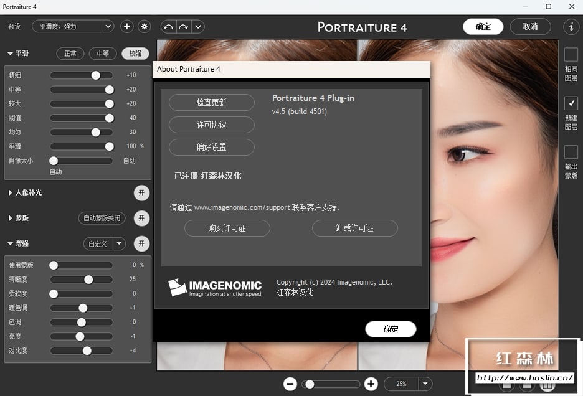Select the 正常 smoothing mode
The image size is (583, 396).
(x=70, y=54)
